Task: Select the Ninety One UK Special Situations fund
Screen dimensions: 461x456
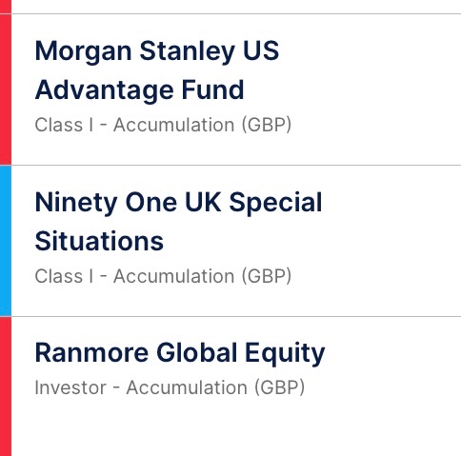Action: click(x=178, y=222)
